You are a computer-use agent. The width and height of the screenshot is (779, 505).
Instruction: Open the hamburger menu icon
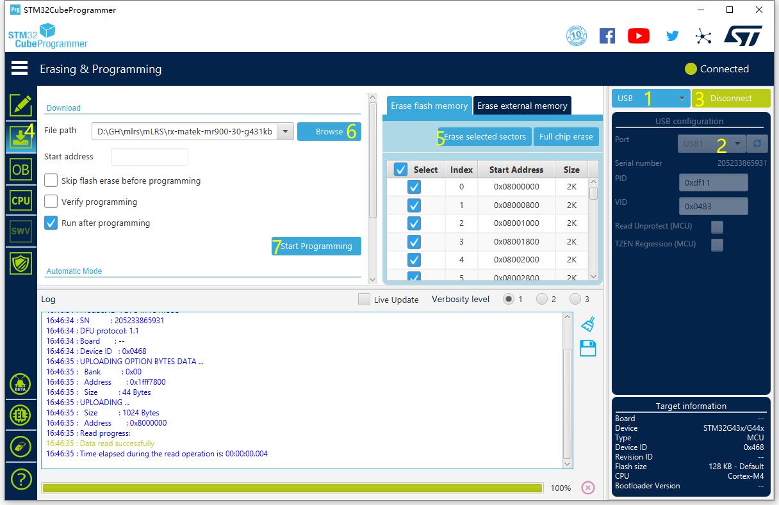19,68
